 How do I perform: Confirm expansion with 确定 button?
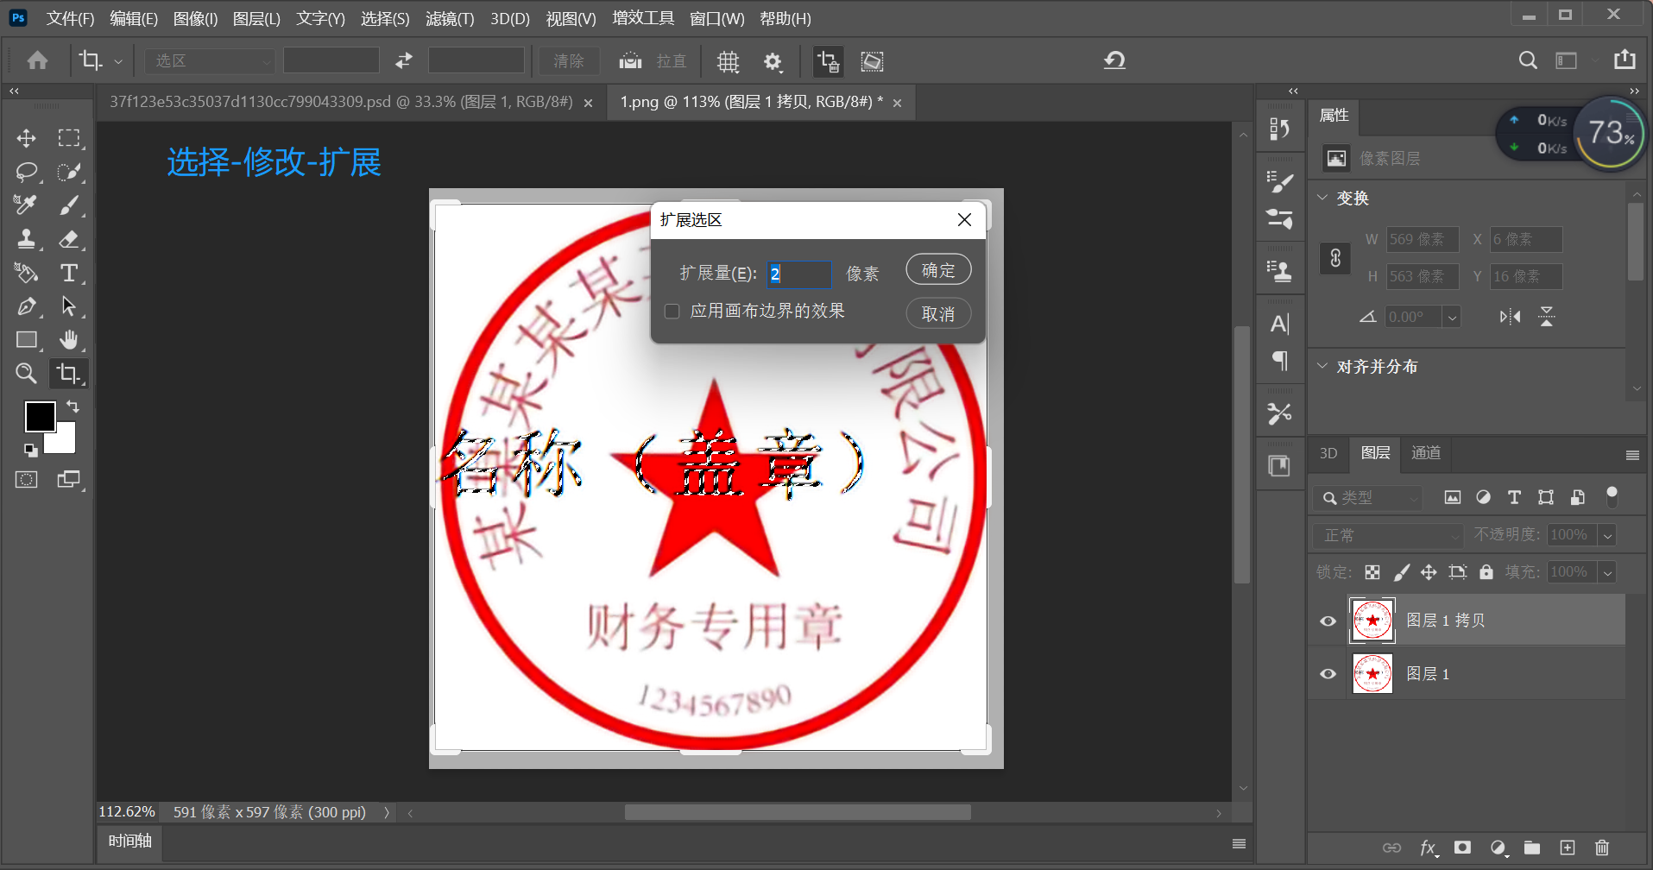[x=938, y=270]
